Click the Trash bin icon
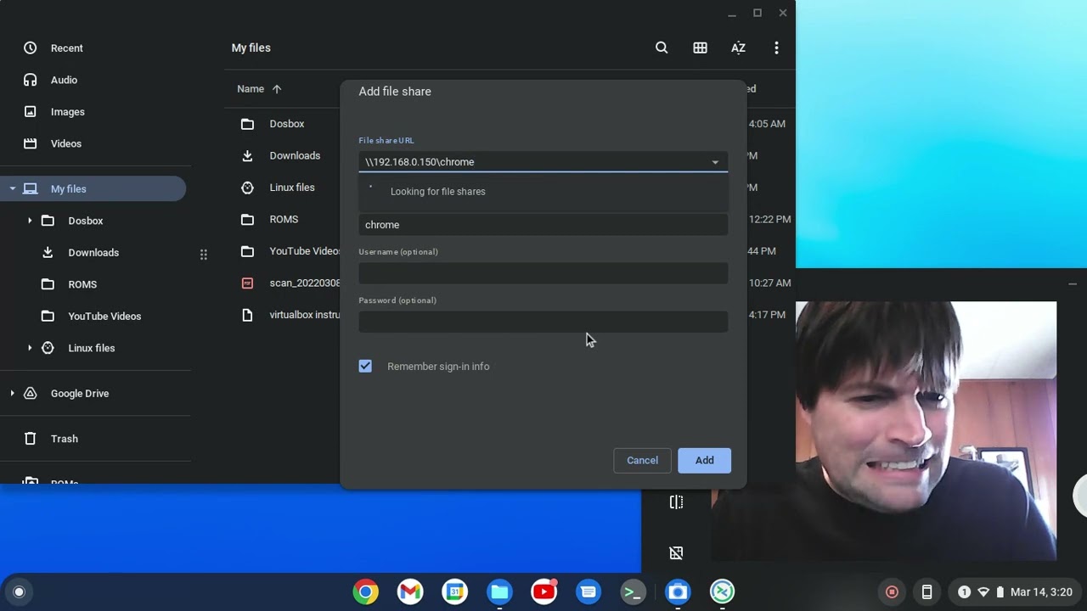1087x611 pixels. click(31, 439)
